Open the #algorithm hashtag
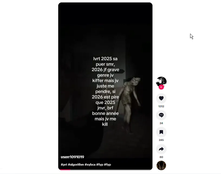221x174 pixels. click(76, 165)
